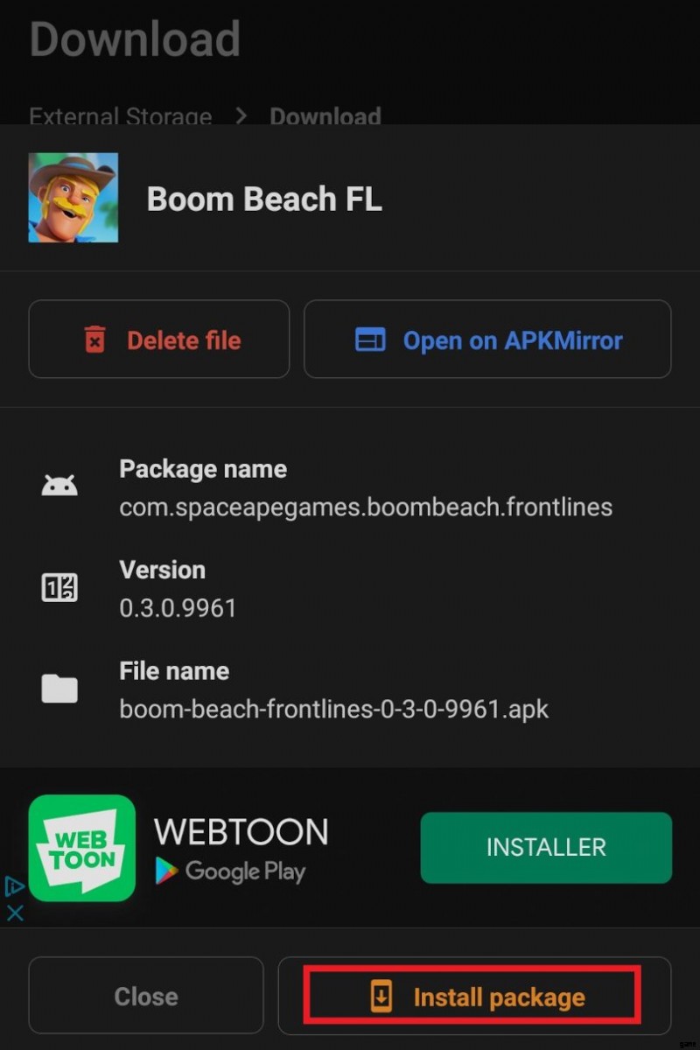This screenshot has width=700, height=1050.
Task: Tap the Close button
Action: 146,996
